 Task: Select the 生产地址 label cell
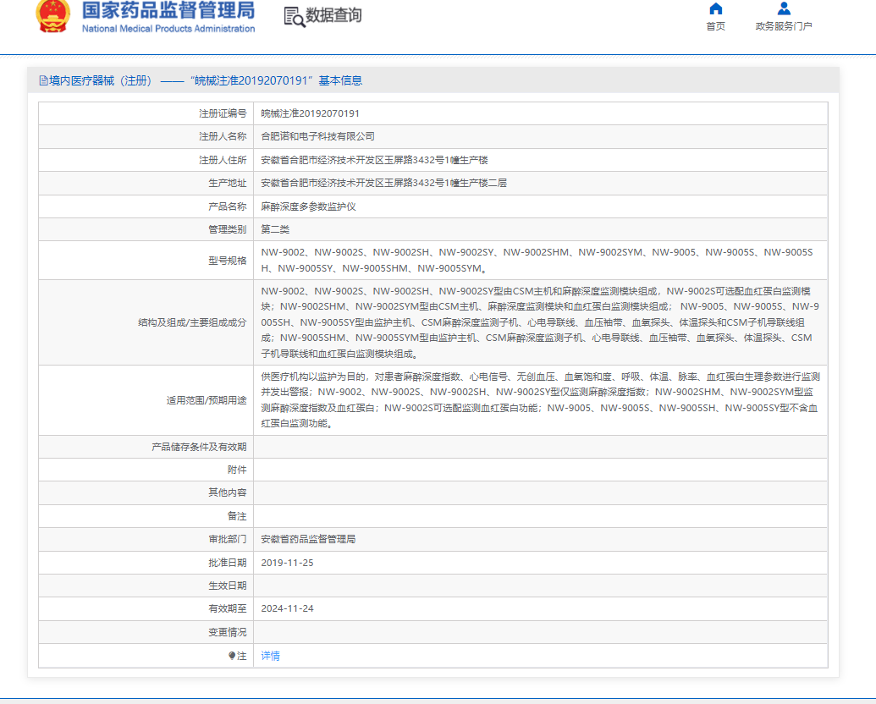(x=146, y=183)
